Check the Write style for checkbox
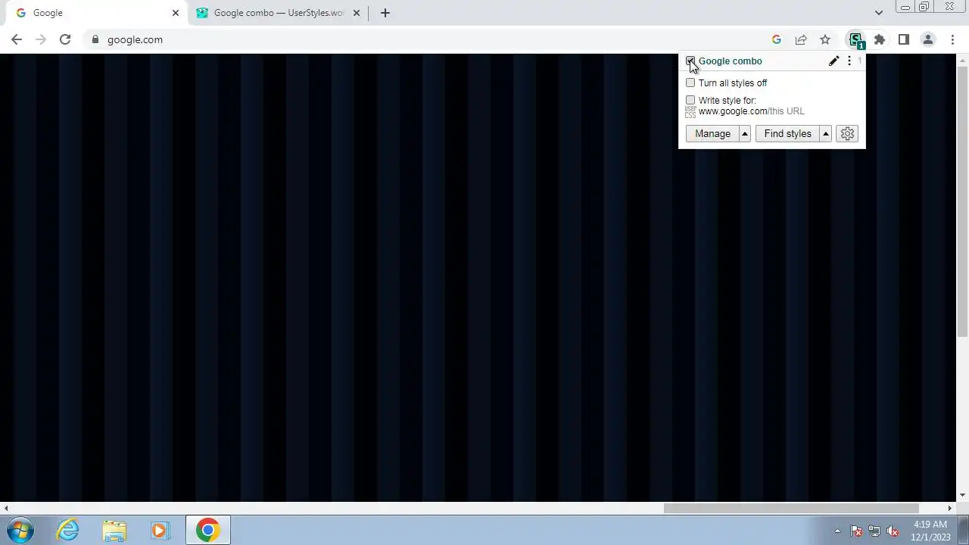This screenshot has width=969, height=545. pos(690,101)
